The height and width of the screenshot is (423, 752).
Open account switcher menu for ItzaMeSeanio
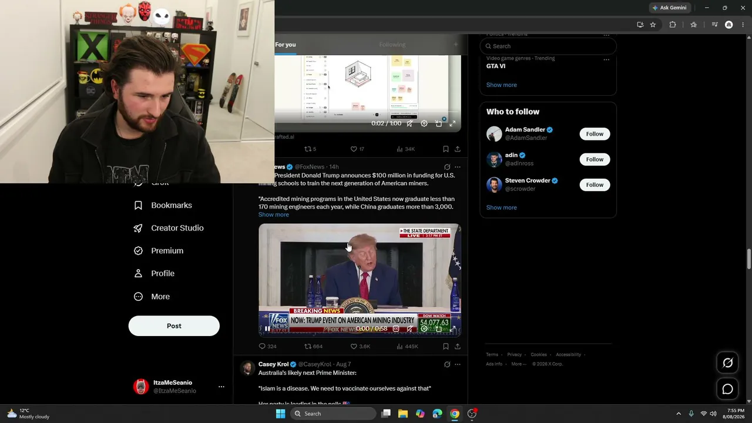[221, 387]
